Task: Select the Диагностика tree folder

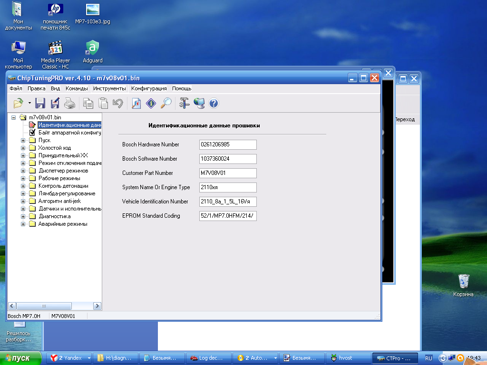Action: [x=54, y=216]
